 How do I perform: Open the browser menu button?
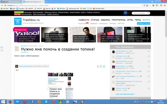[161, 5]
